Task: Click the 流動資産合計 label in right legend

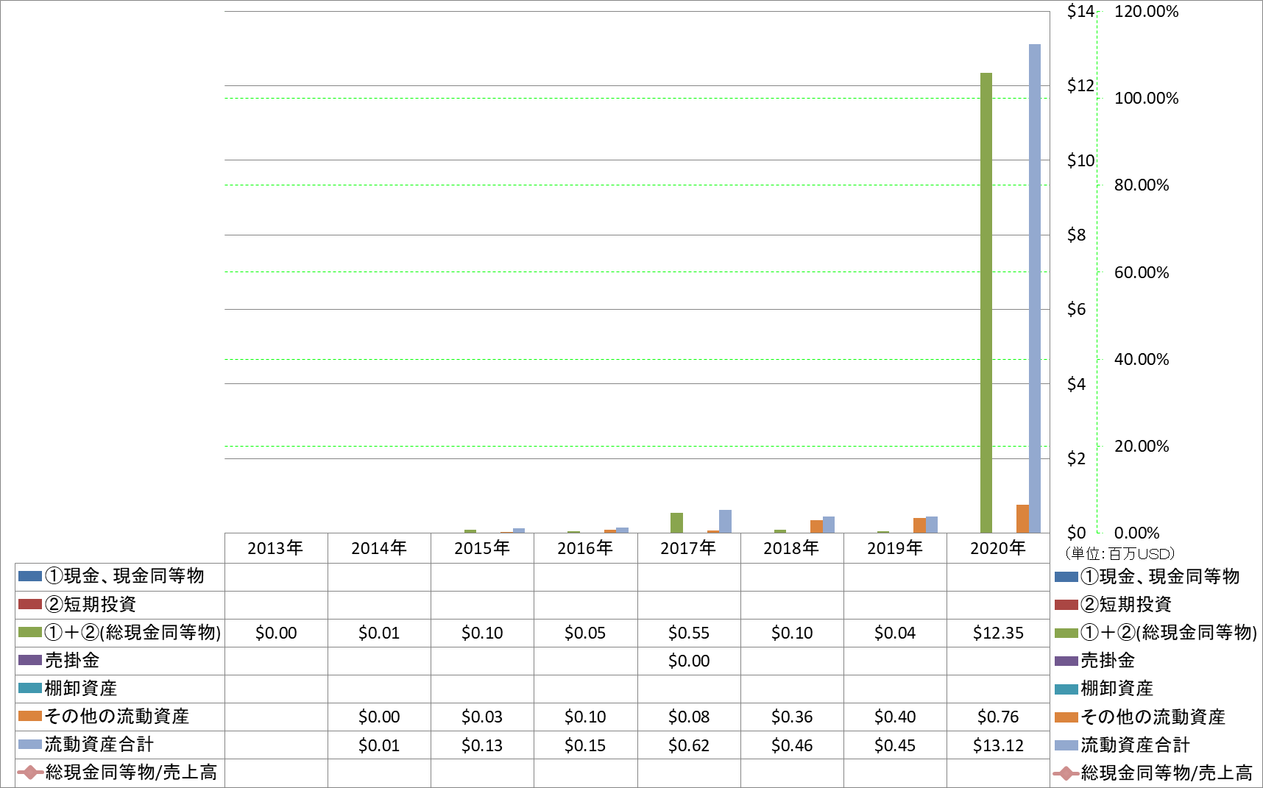Action: click(x=1135, y=745)
